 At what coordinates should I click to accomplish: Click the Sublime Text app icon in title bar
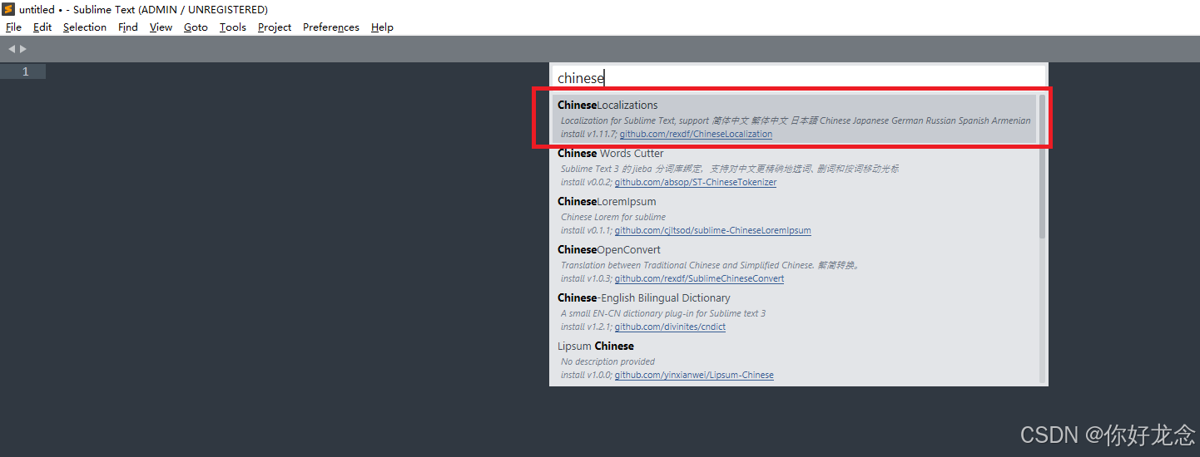point(9,9)
